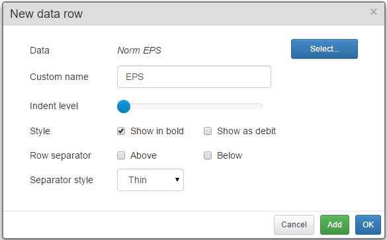Tick the Below row separator checkbox
The image size is (387, 240).
(x=208, y=155)
